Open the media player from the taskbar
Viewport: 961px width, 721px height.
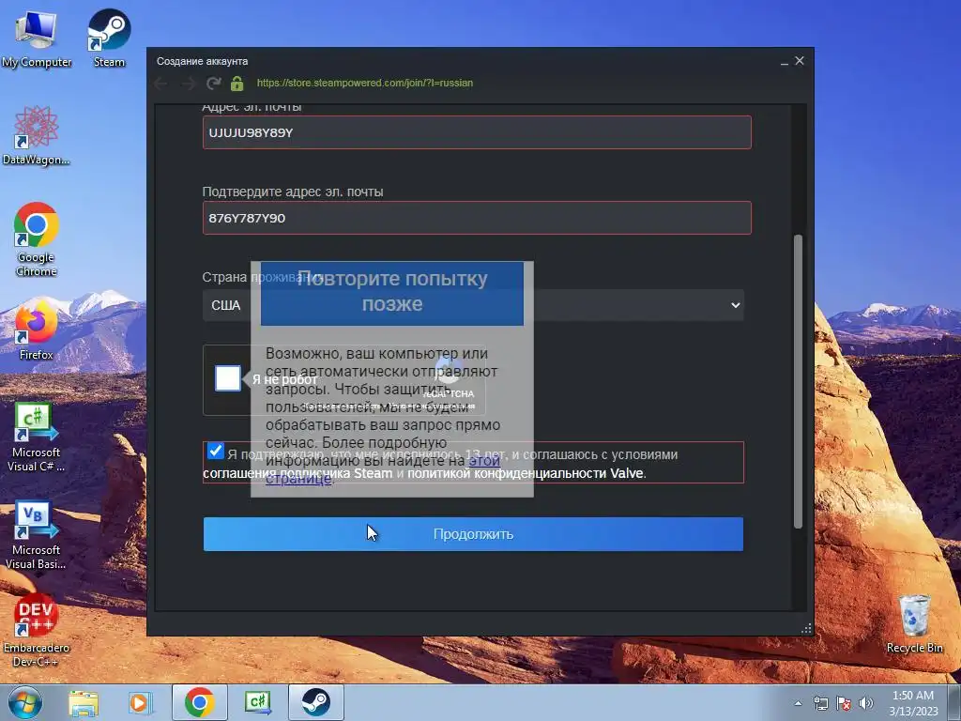point(141,702)
